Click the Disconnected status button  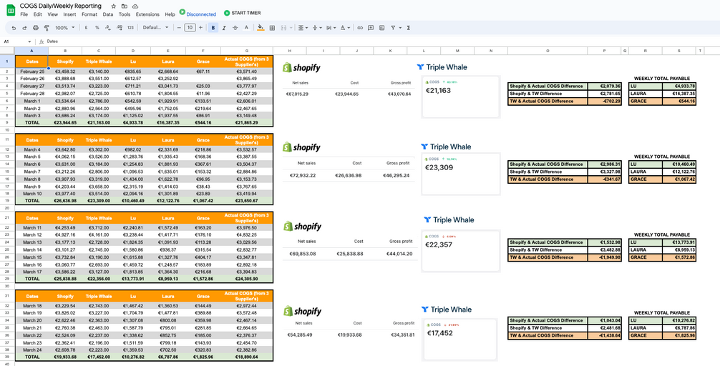[198, 14]
